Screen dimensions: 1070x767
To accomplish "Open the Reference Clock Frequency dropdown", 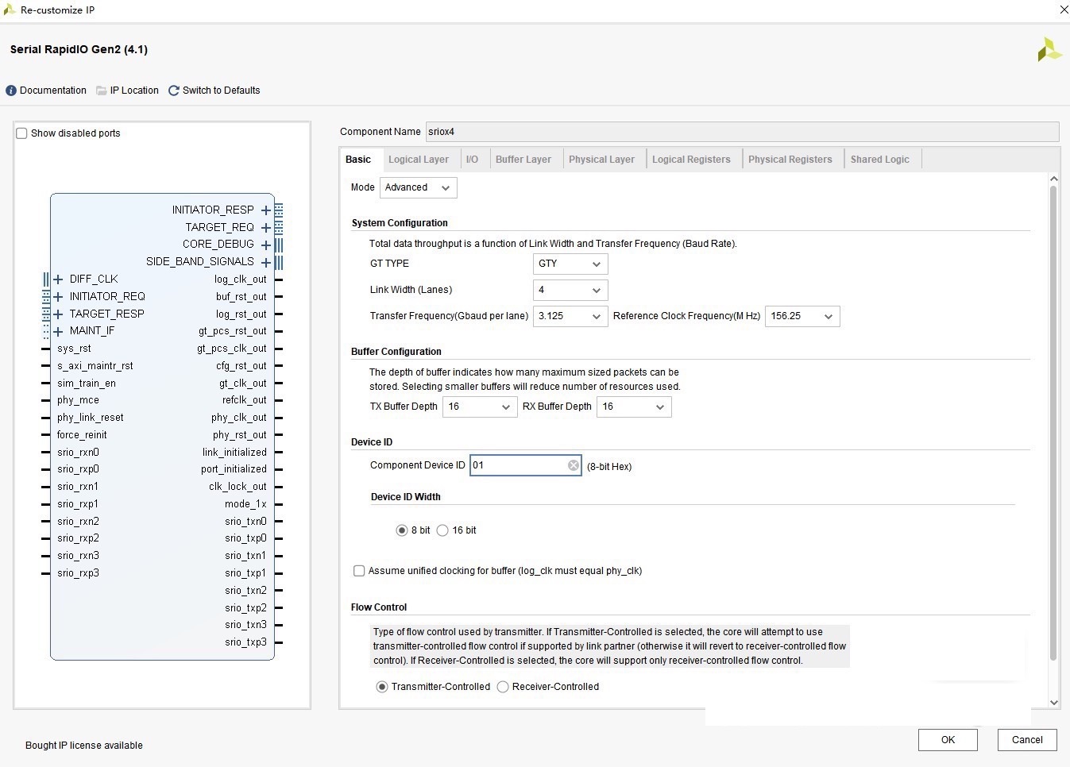I will pyautogui.click(x=802, y=316).
